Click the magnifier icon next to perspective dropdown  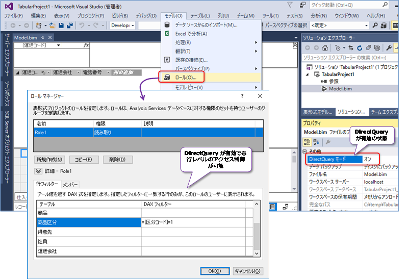click(x=375, y=25)
